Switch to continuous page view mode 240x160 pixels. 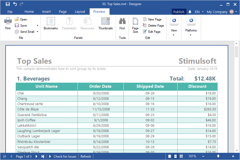point(175,157)
